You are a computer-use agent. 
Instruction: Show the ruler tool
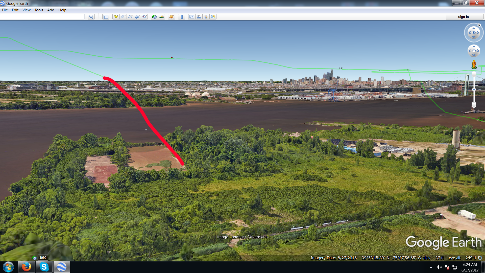coord(182,17)
